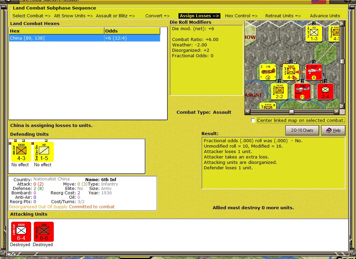The width and height of the screenshot is (356, 259).
Task: Click the 'Weather: -2.00' modifier line
Action: point(189,45)
